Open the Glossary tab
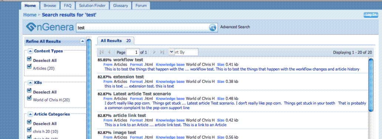382x139 pixels. point(120,6)
